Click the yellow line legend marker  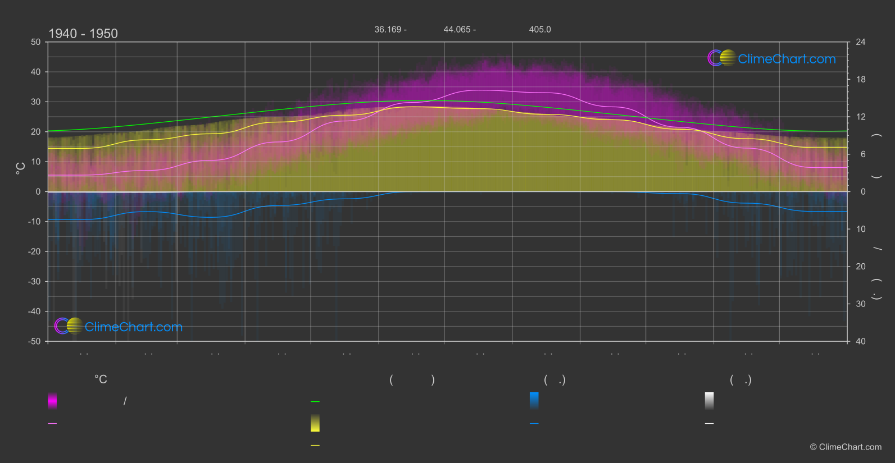point(315,446)
